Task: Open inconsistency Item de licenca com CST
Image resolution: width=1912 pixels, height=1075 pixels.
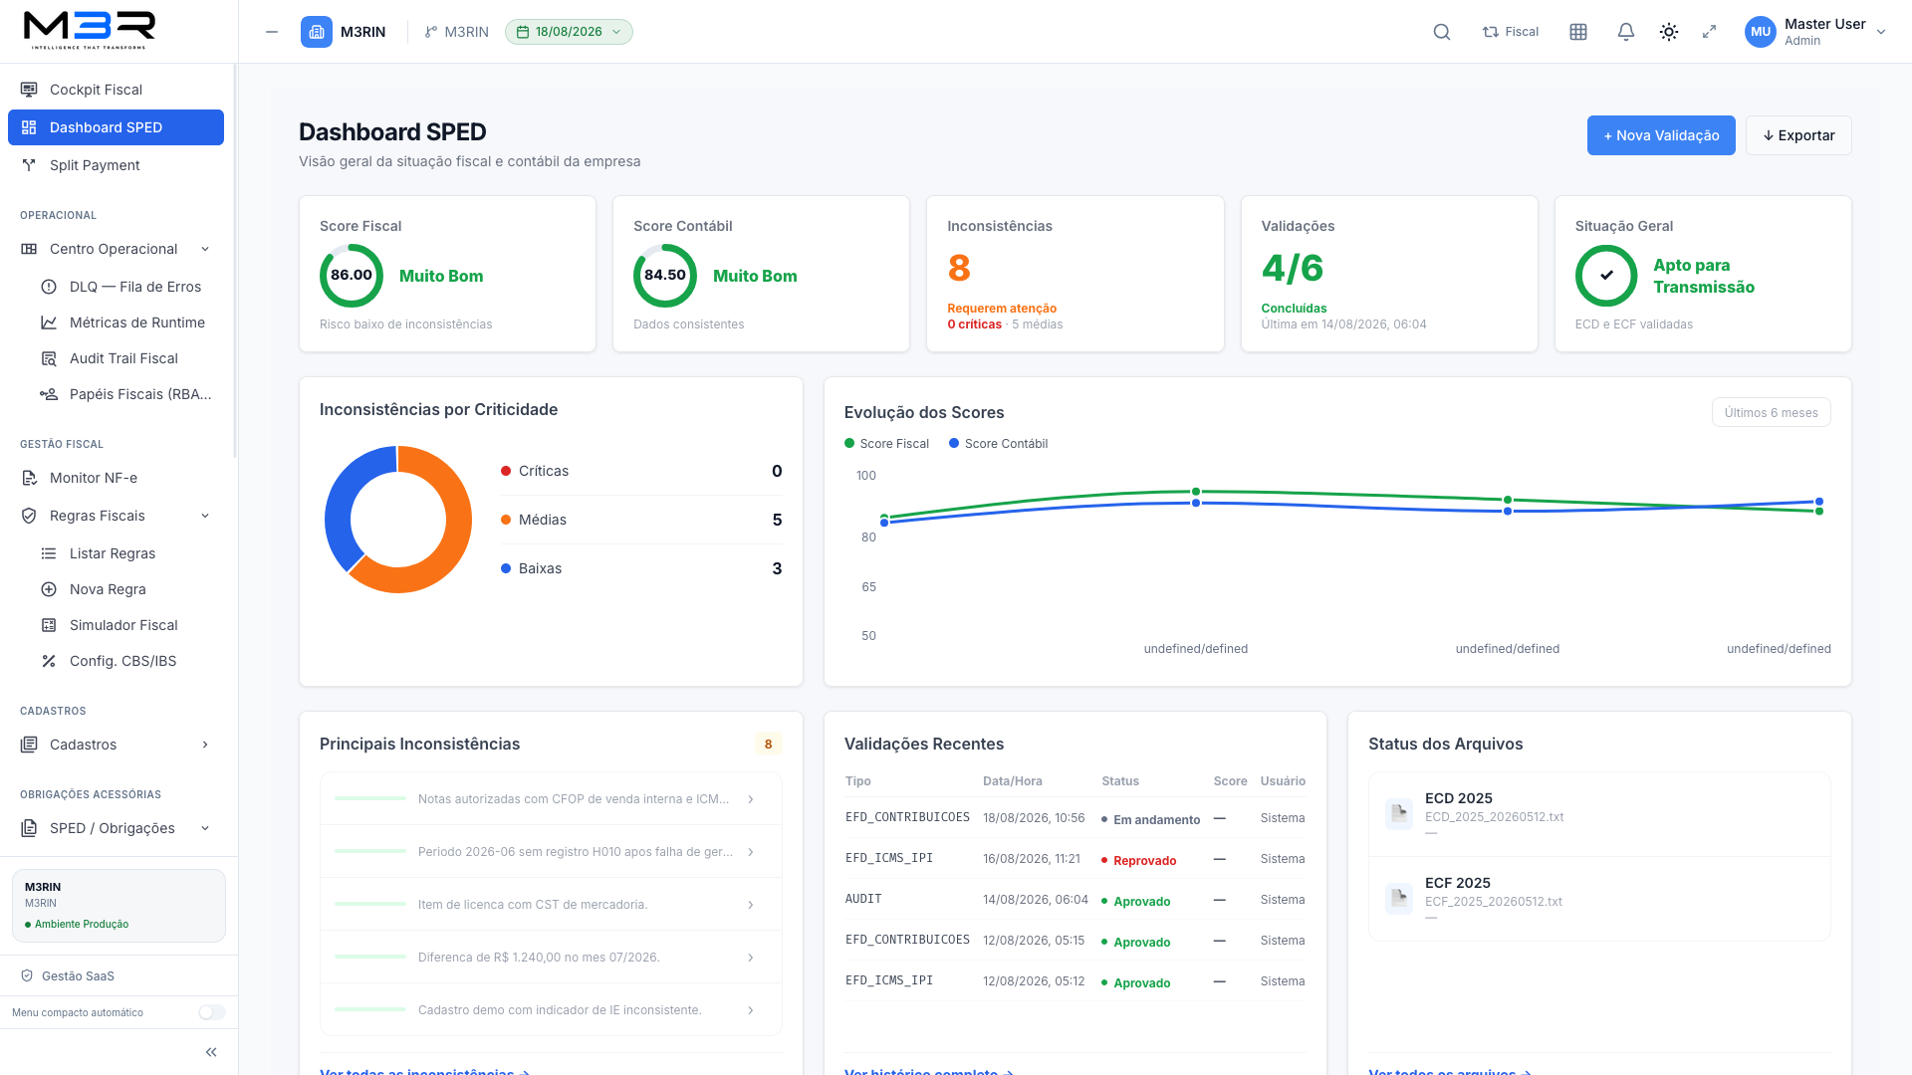Action: pyautogui.click(x=551, y=905)
